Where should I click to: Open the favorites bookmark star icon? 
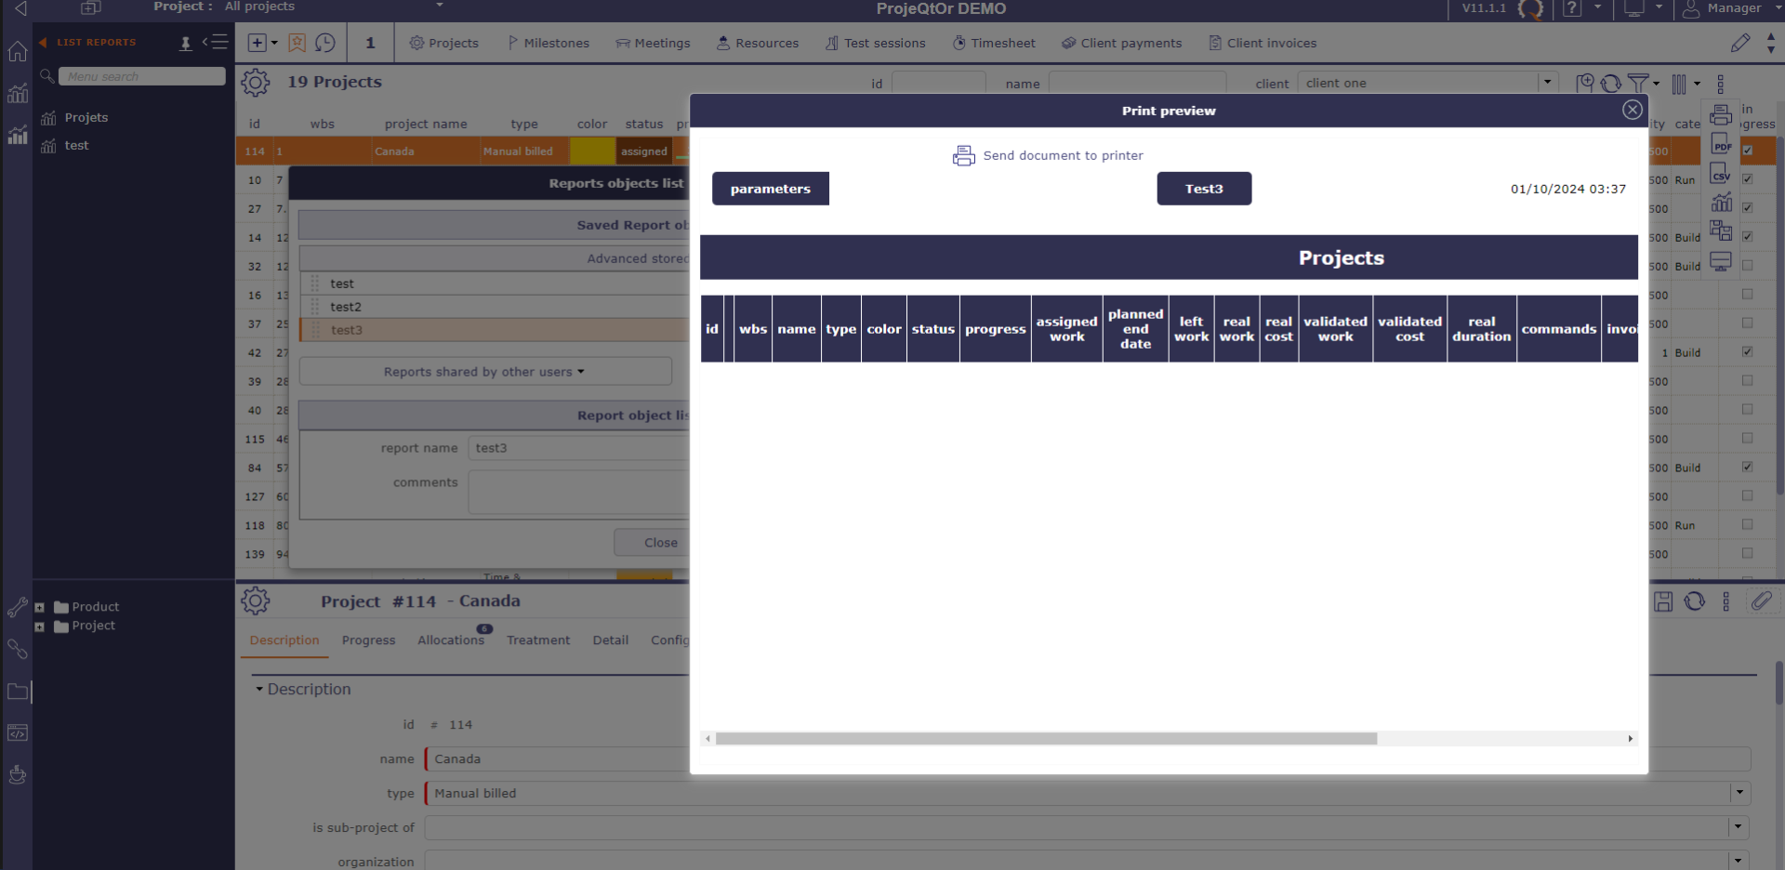tap(297, 43)
